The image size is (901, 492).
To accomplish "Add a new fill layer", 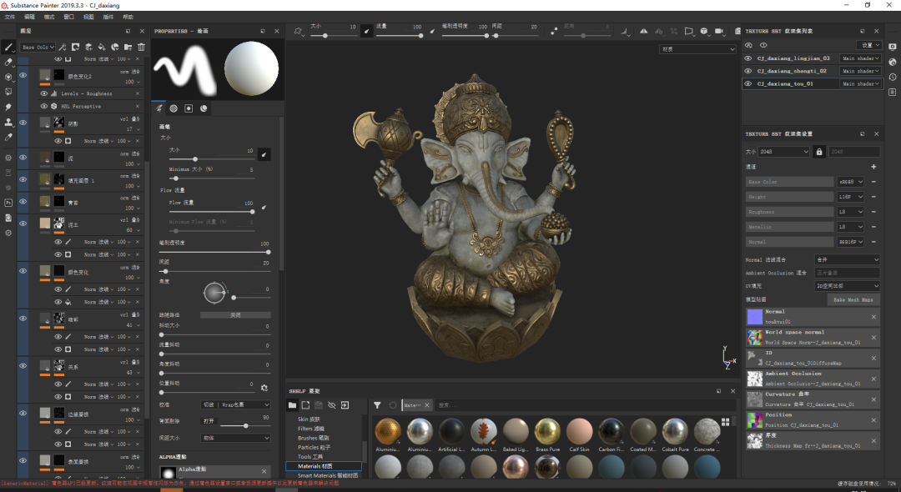I will [x=102, y=47].
